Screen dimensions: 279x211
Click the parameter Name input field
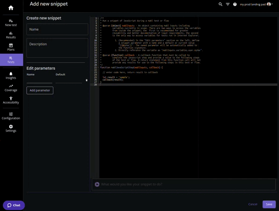[39, 80]
